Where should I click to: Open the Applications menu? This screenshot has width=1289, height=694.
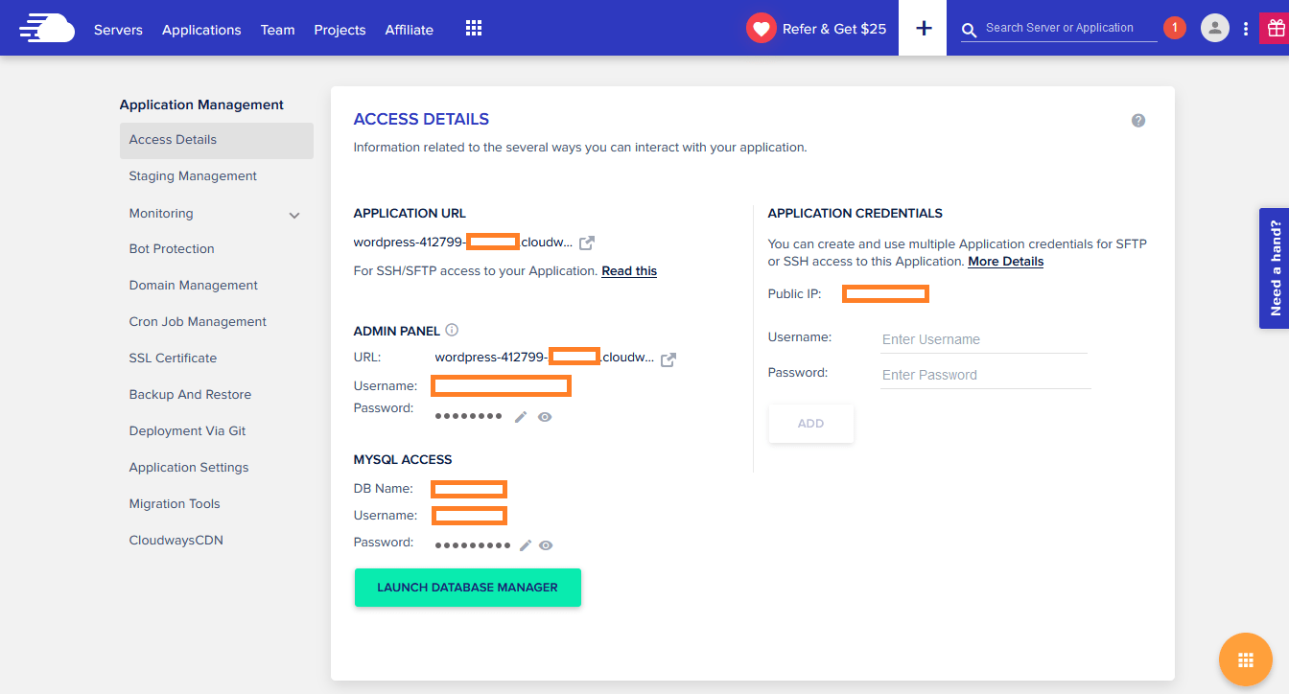click(x=201, y=30)
